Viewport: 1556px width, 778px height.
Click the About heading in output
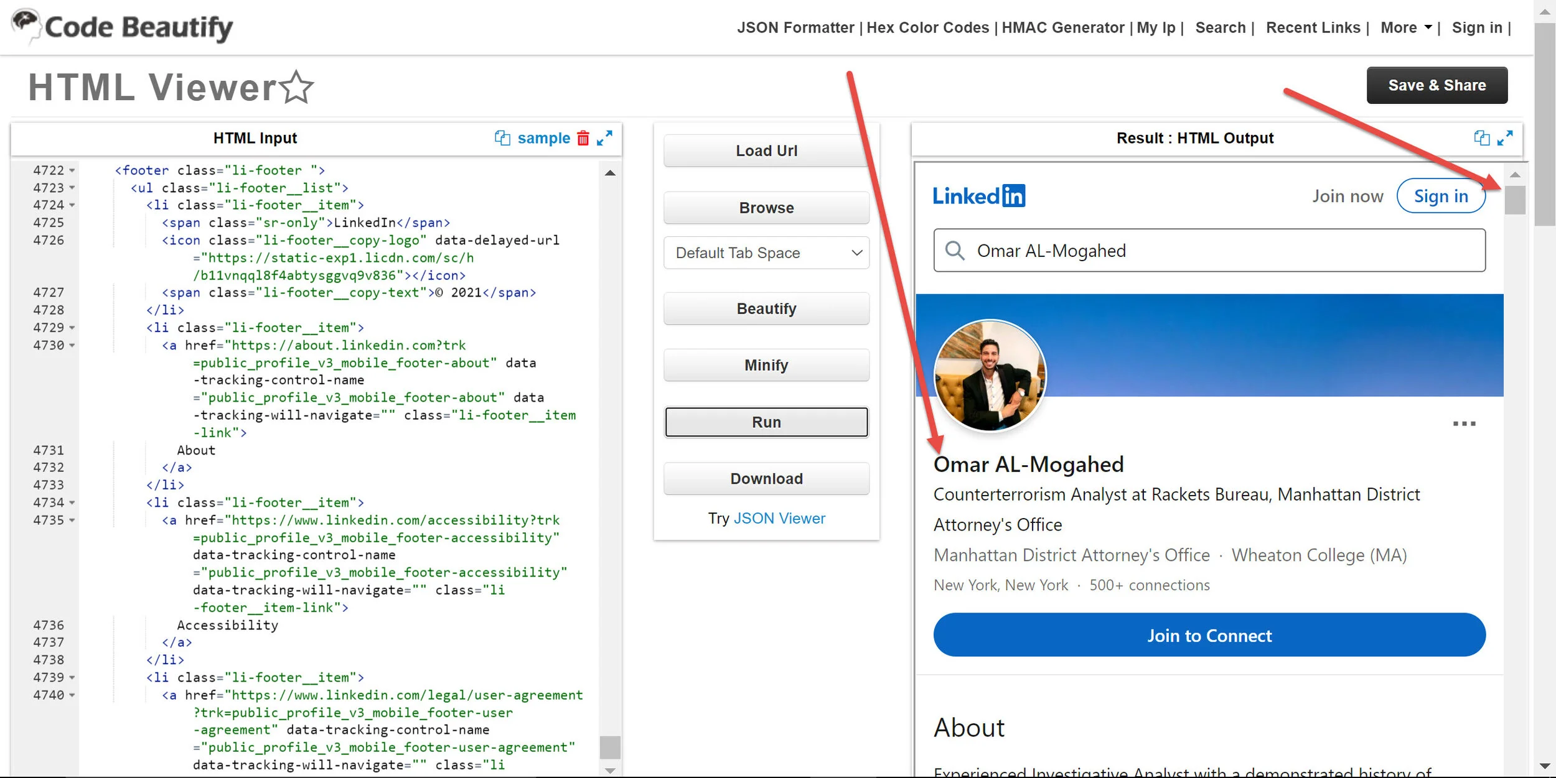pyautogui.click(x=969, y=728)
